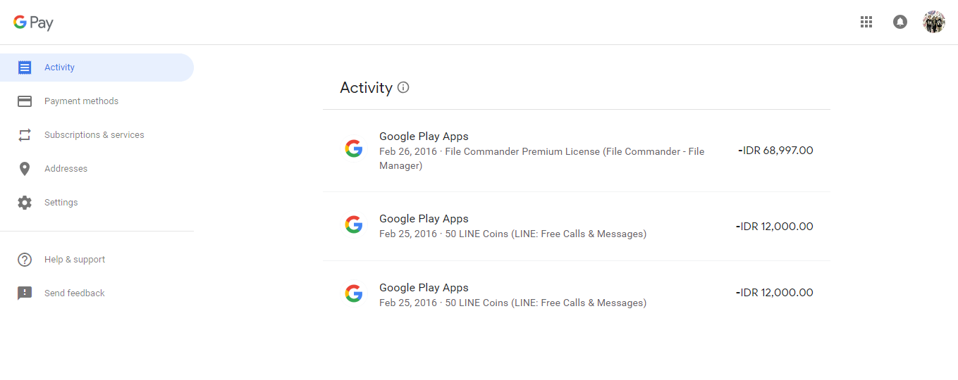Click the Help & support question icon
The image size is (958, 380).
pyautogui.click(x=25, y=260)
